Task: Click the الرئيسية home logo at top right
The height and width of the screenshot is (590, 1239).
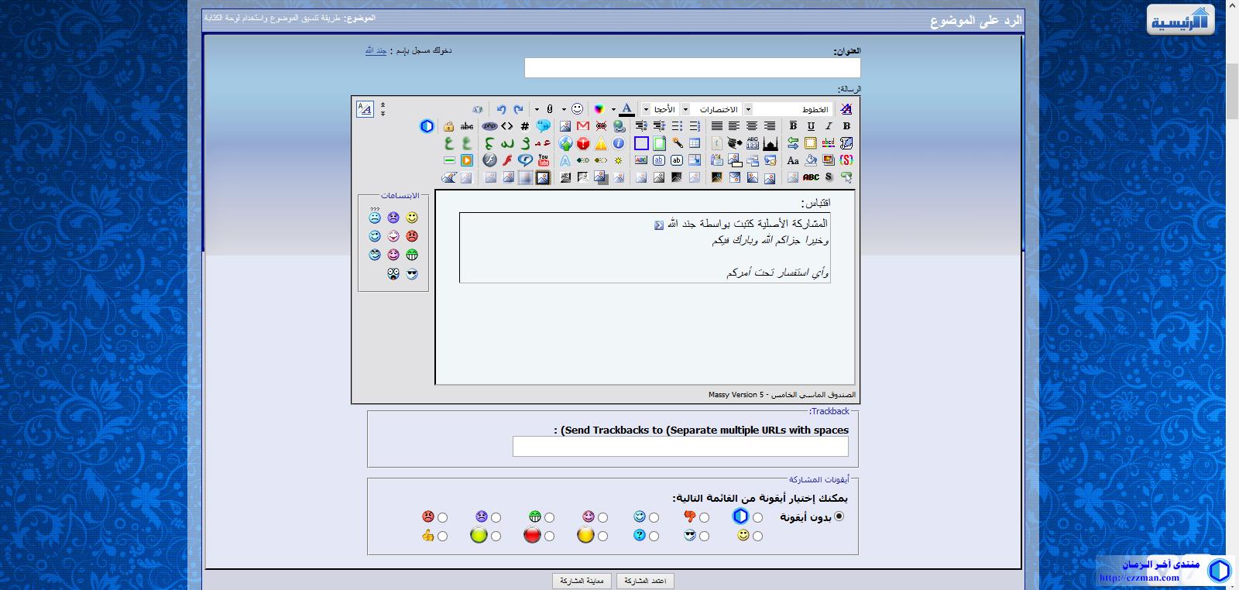Action: coord(1180,20)
